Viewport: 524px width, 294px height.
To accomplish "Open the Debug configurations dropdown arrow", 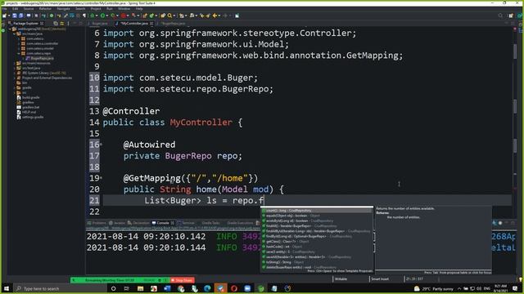I will pyautogui.click(x=97, y=16).
